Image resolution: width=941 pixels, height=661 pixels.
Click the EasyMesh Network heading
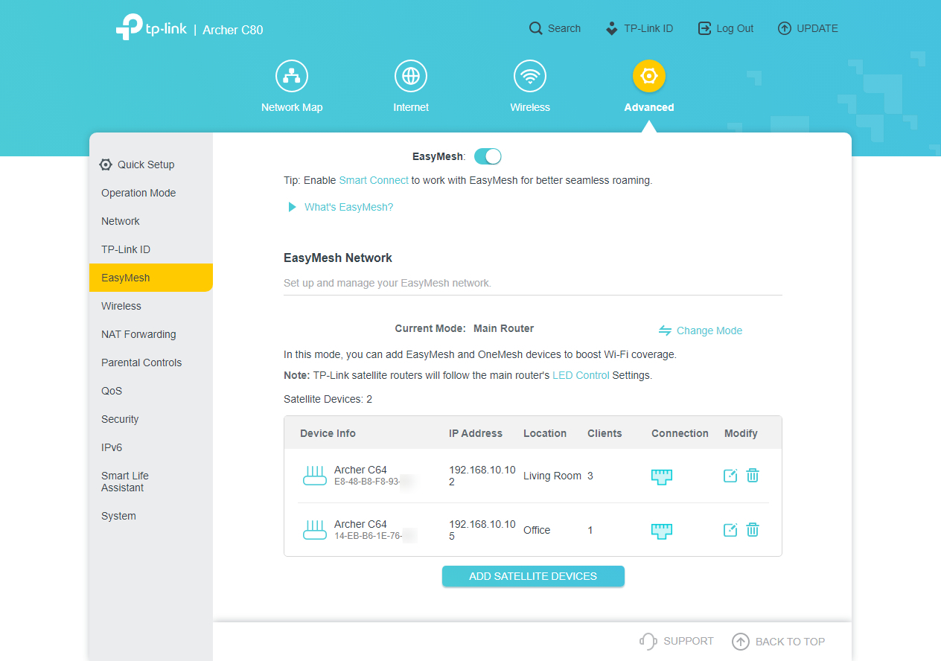pyautogui.click(x=338, y=258)
